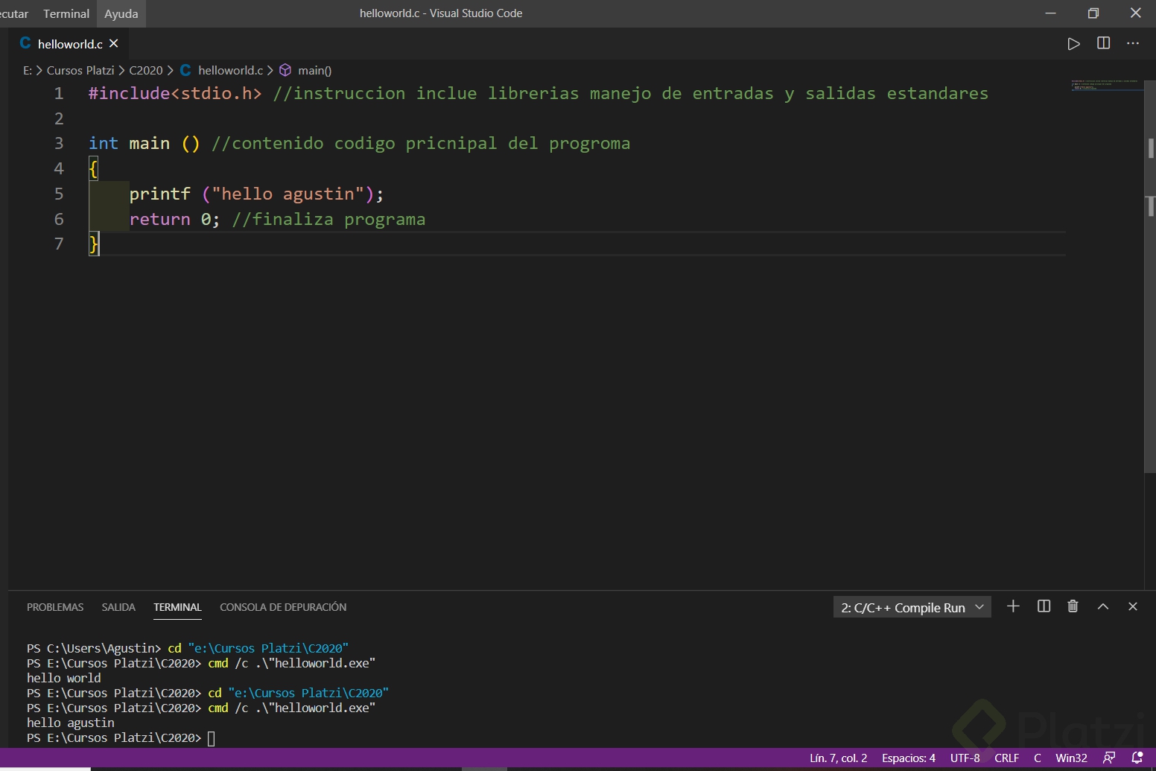The image size is (1156, 771).
Task: Select the TERMINAL panel tab
Action: tap(177, 607)
